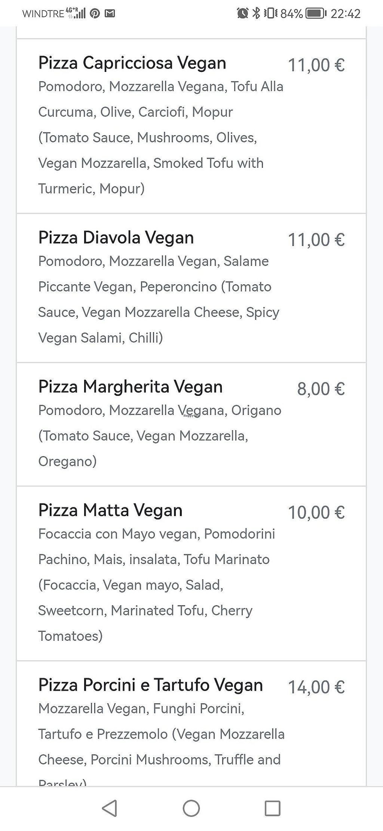Tap the Android back navigation triangle
Screen dimensions: 383x831
pyautogui.click(x=110, y=808)
